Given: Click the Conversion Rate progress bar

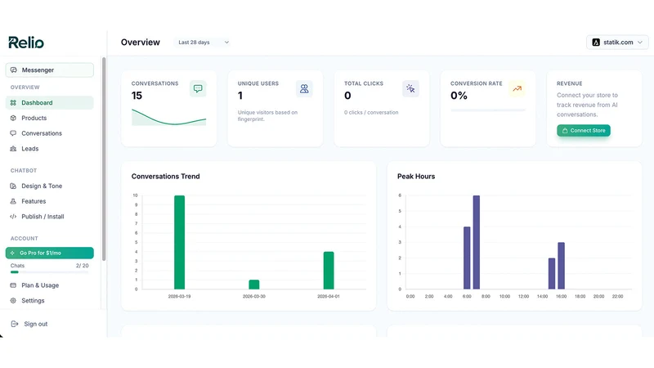Looking at the screenshot, I should (x=487, y=110).
